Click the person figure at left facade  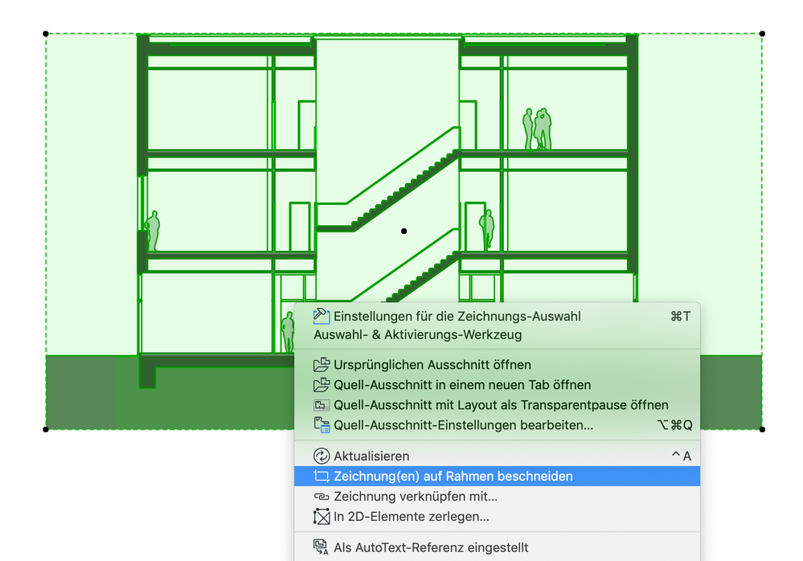(x=153, y=231)
